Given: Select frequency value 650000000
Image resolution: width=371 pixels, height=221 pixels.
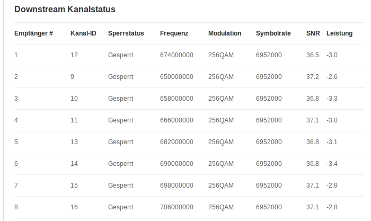Looking at the screenshot, I should tap(176, 77).
